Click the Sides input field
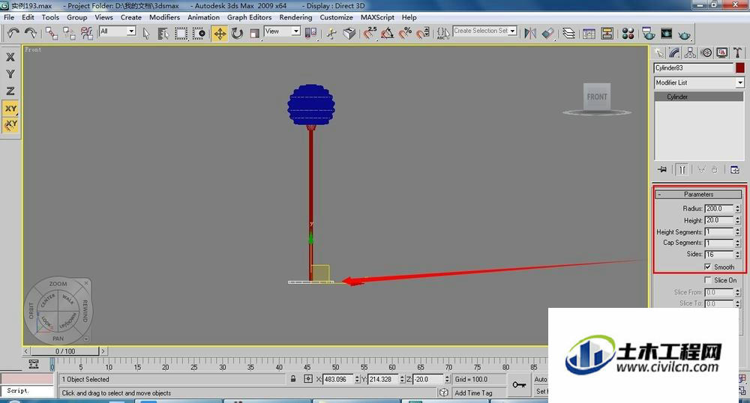 point(719,255)
